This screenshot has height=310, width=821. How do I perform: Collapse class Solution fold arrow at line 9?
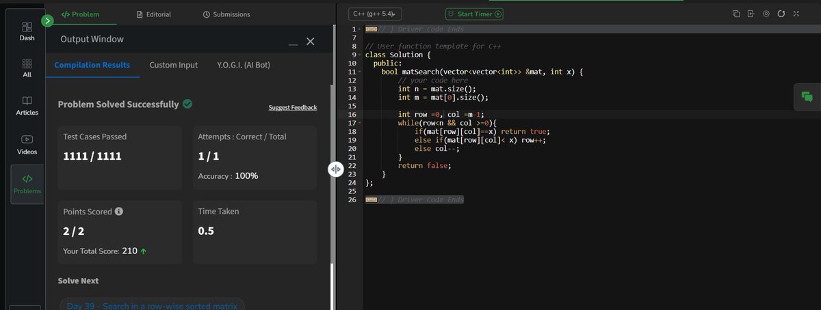point(361,55)
